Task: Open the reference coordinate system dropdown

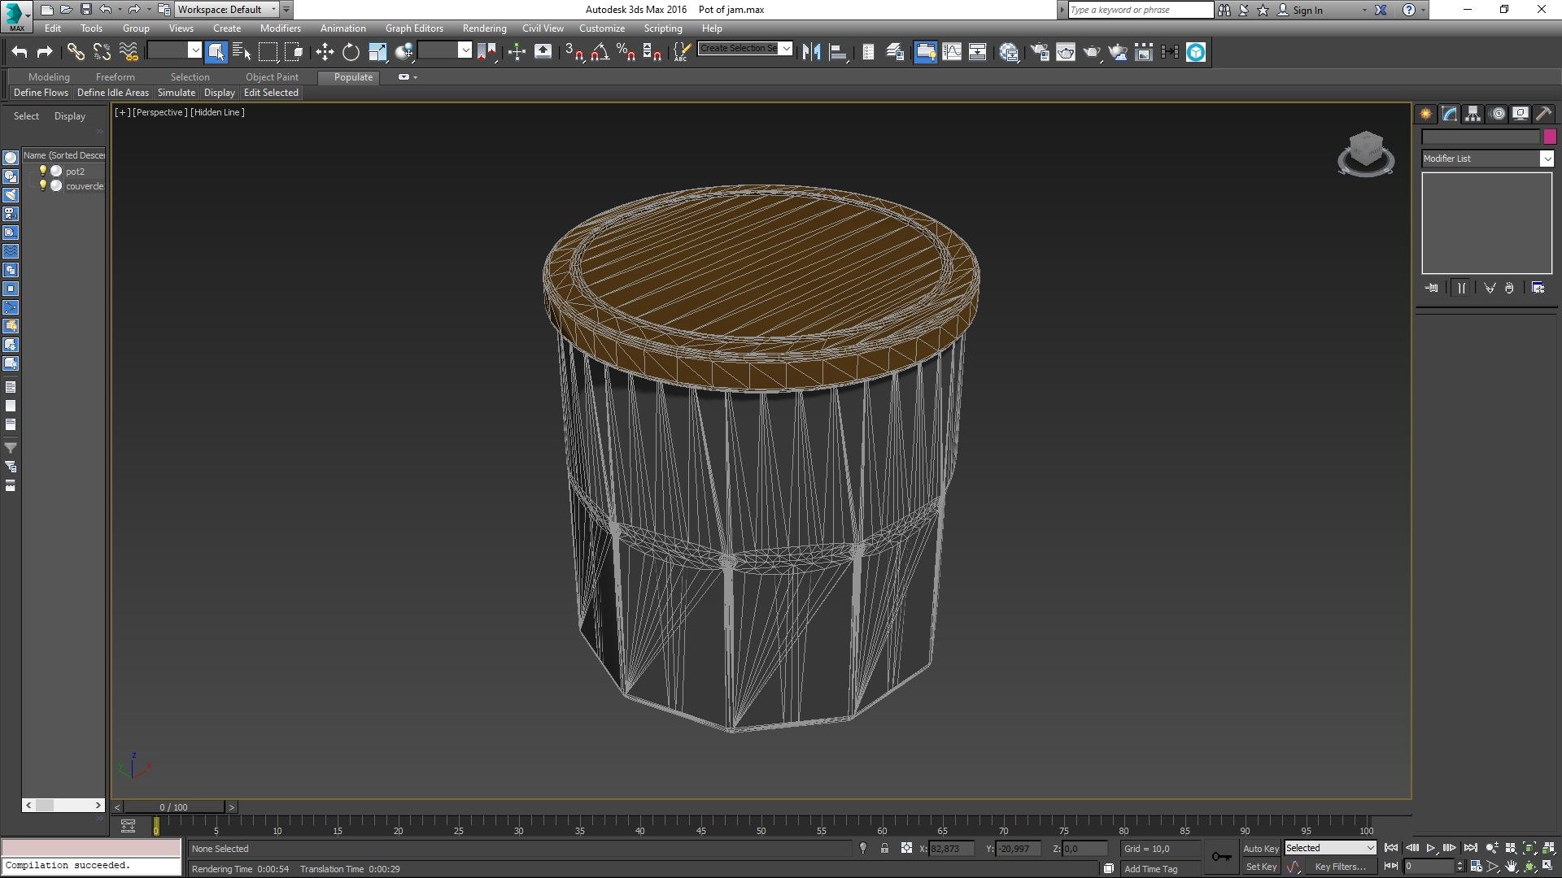Action: (444, 50)
